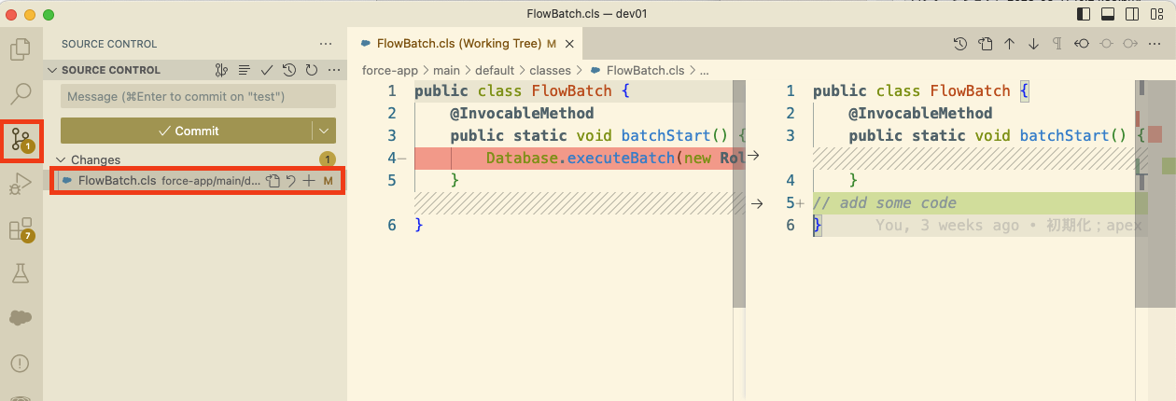
Task: Click the history clock icon in editor toolbar
Action: tap(960, 44)
